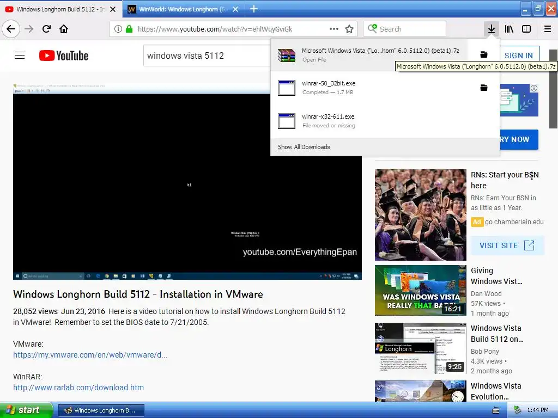The height and width of the screenshot is (418, 558).
Task: Select Windows Longhorn B... taskbar button
Action: pos(101,410)
